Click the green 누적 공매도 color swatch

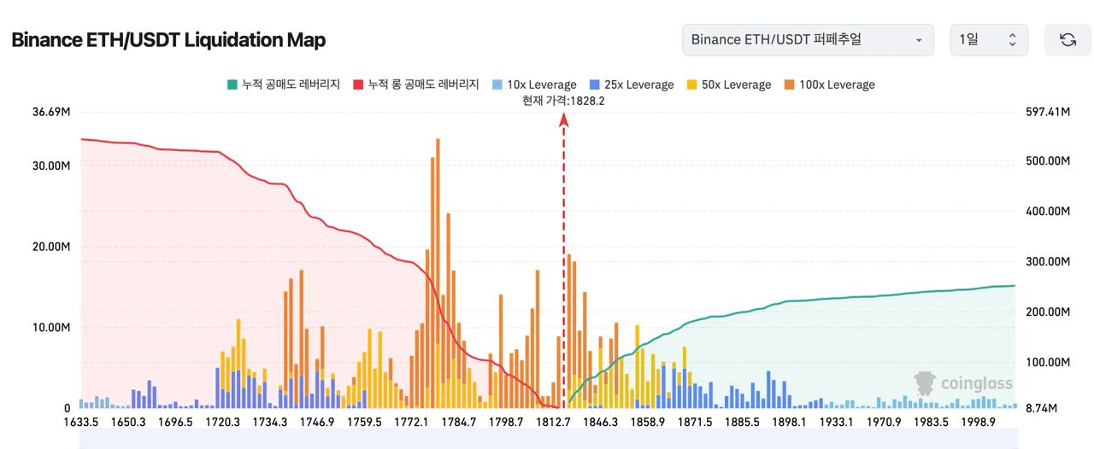(x=232, y=85)
